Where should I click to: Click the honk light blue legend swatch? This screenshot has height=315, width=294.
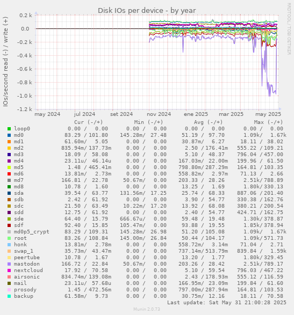point(9,245)
